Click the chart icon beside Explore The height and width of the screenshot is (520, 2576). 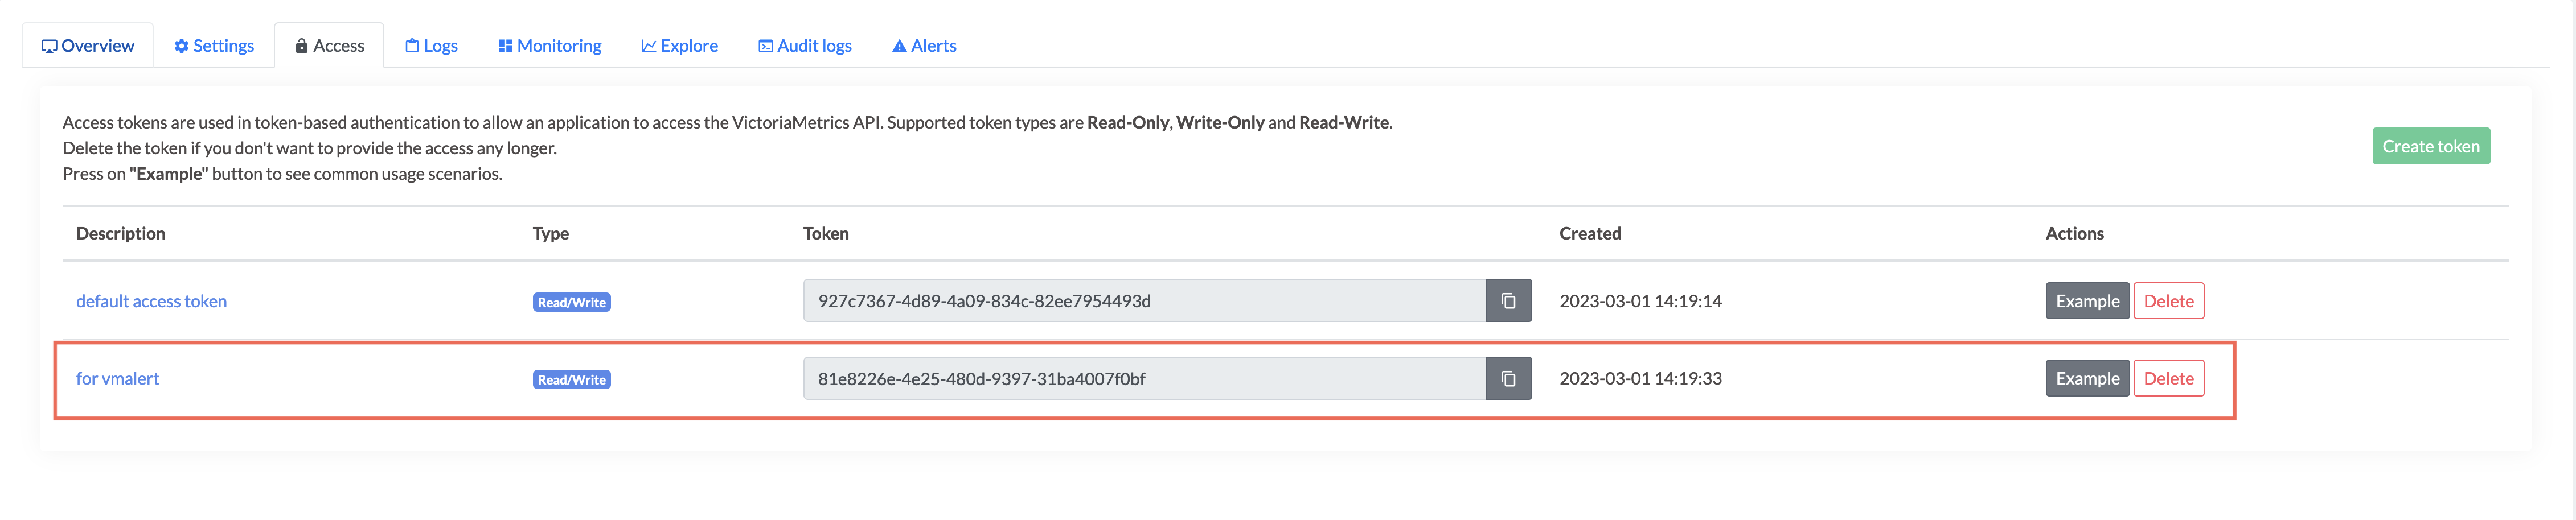648,46
